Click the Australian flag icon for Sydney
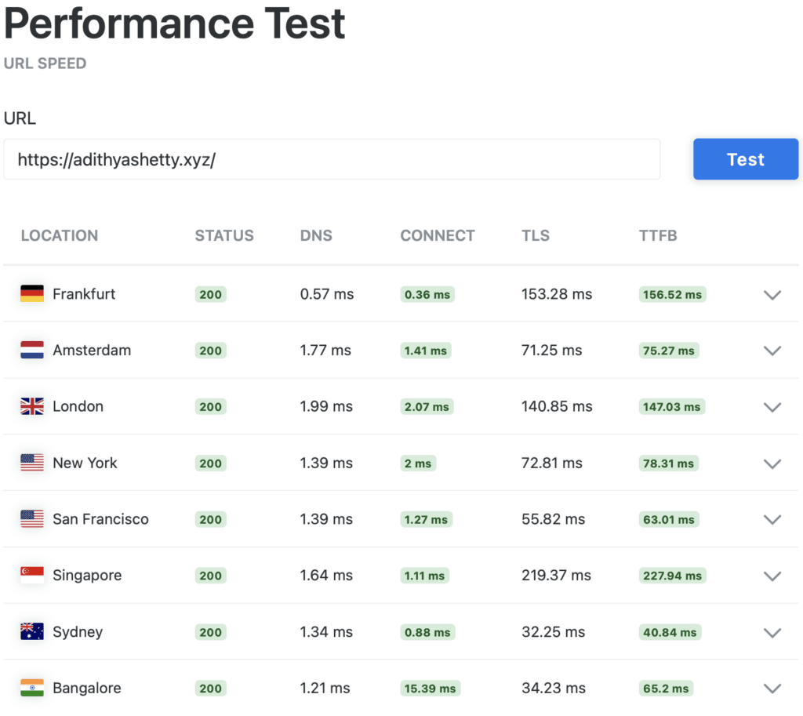 31,631
